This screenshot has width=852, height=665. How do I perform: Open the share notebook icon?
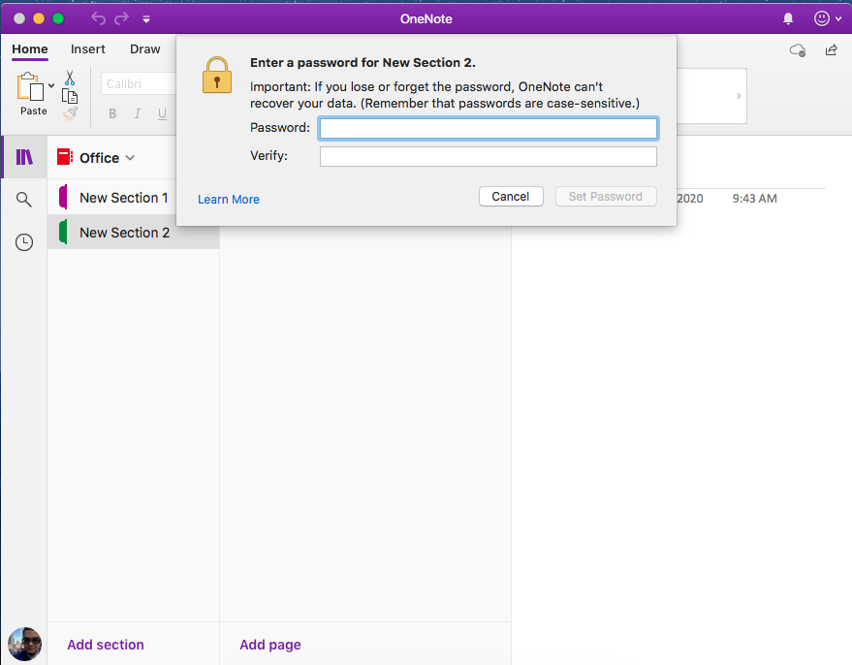click(x=832, y=50)
